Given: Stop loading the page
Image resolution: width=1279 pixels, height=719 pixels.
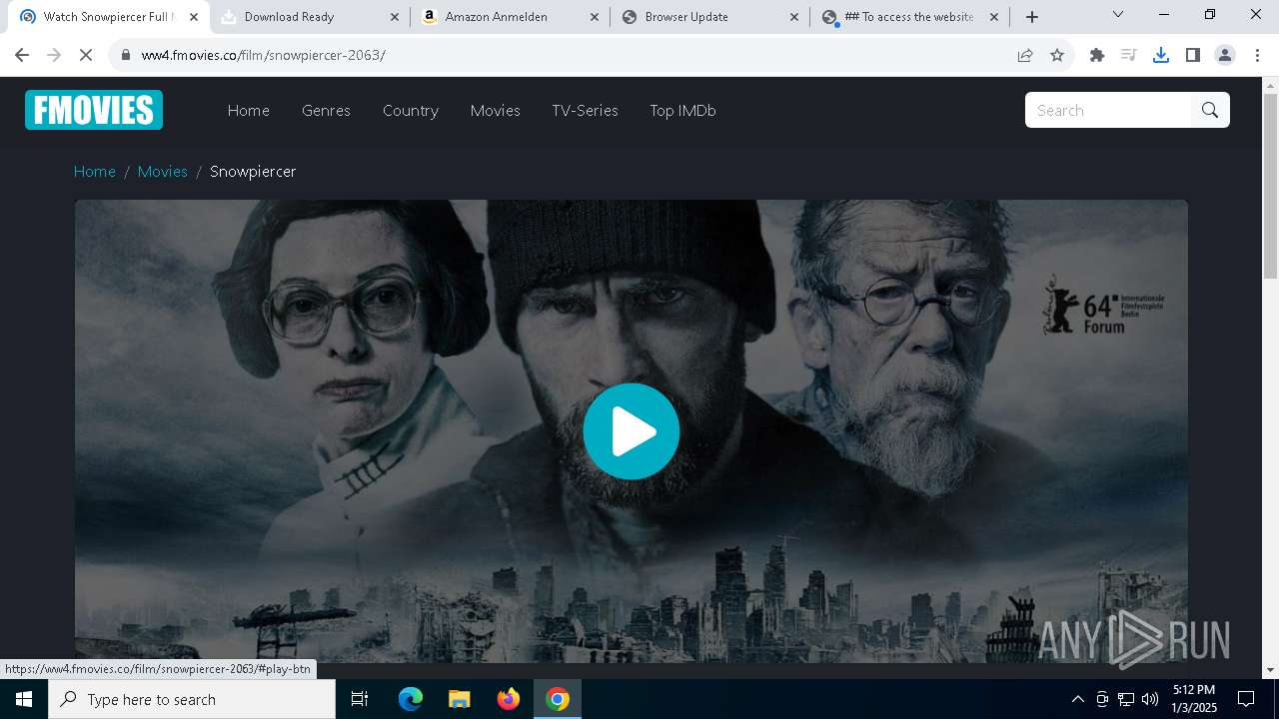Looking at the screenshot, I should pos(86,55).
